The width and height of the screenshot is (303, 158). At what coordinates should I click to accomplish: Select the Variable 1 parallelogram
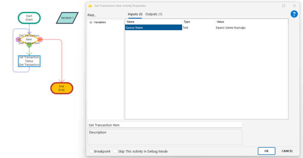tap(67, 18)
